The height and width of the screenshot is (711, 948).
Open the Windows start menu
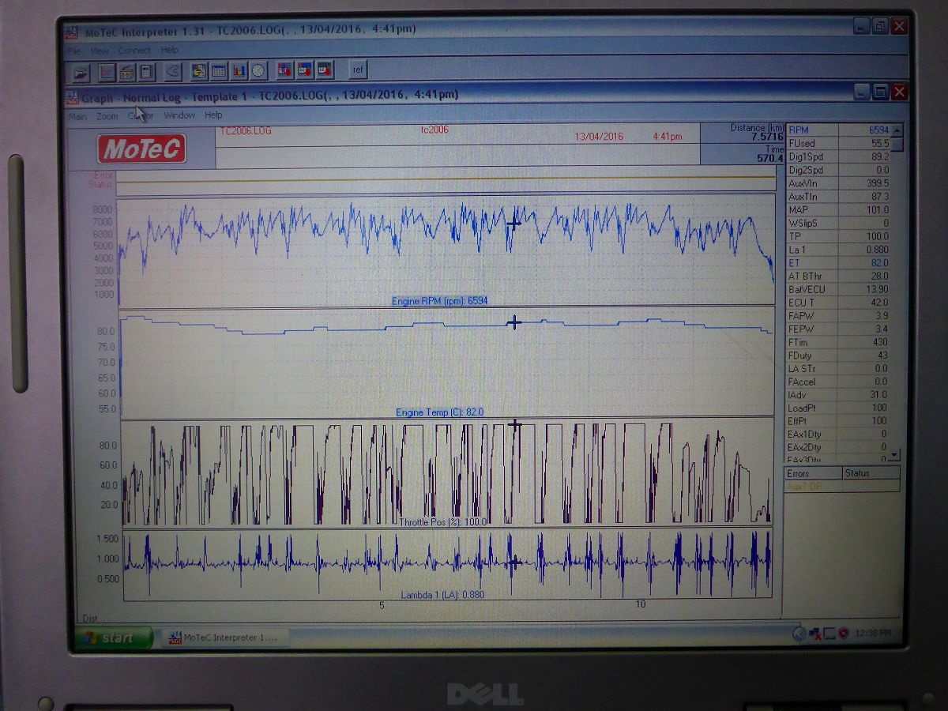point(115,638)
